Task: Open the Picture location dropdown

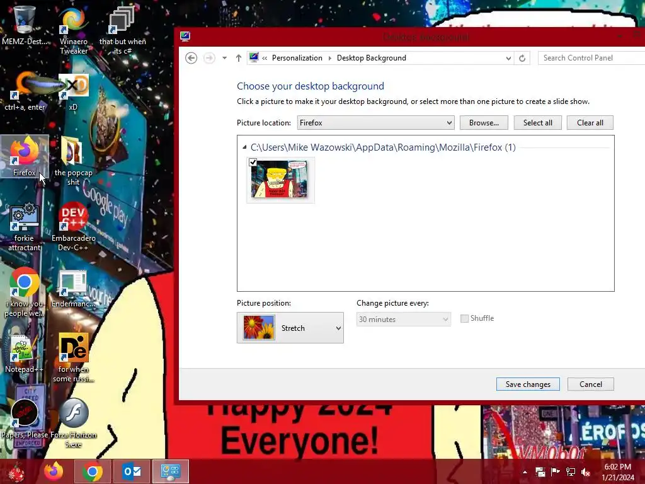Action: (x=375, y=123)
